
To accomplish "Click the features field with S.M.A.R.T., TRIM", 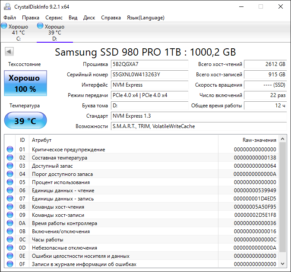I will (x=199, y=126).
